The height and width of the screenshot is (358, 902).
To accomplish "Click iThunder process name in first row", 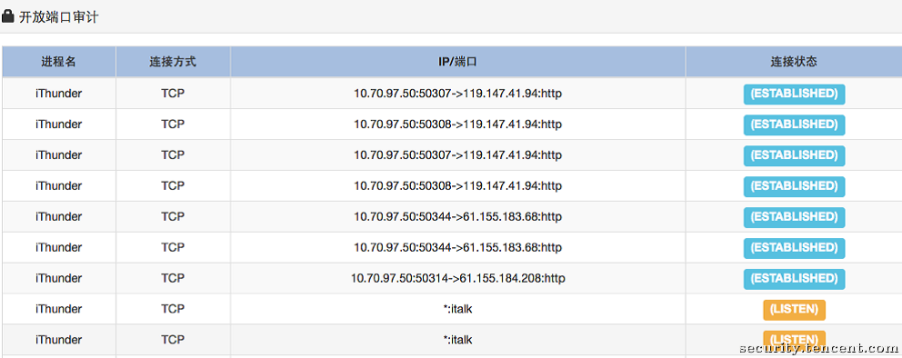I will tap(59, 94).
